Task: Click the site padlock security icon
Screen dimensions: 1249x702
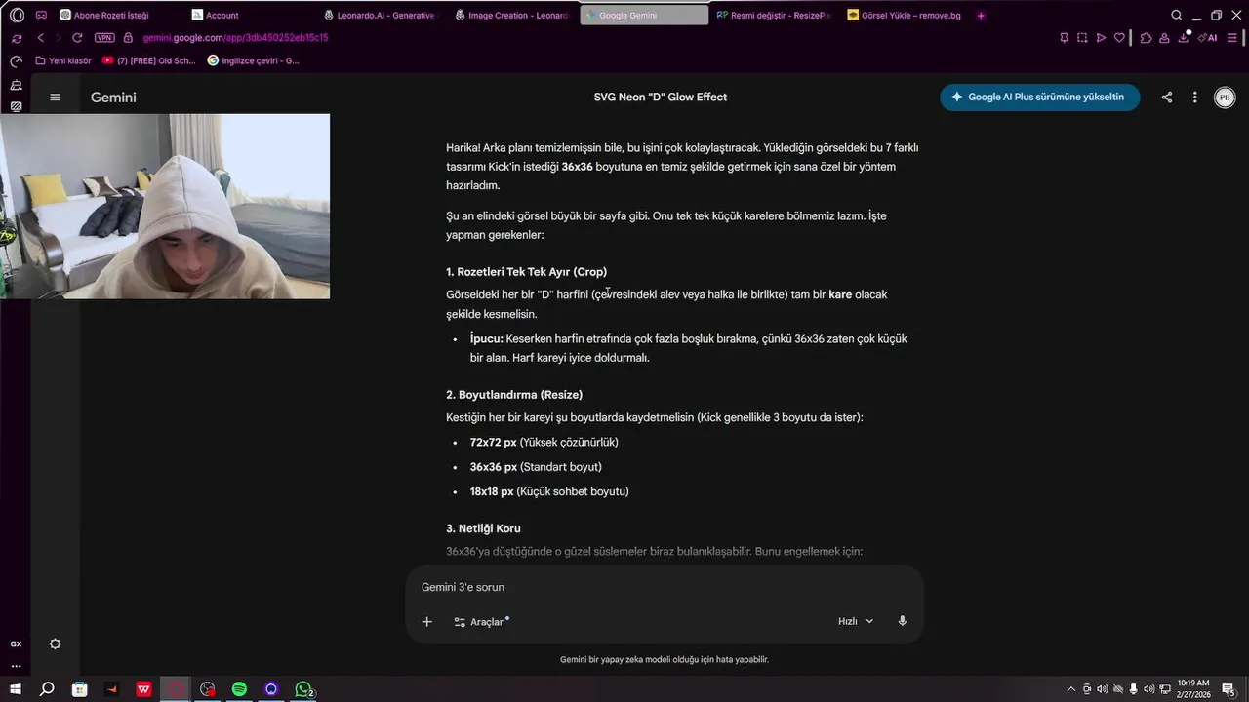Action: pos(128,38)
